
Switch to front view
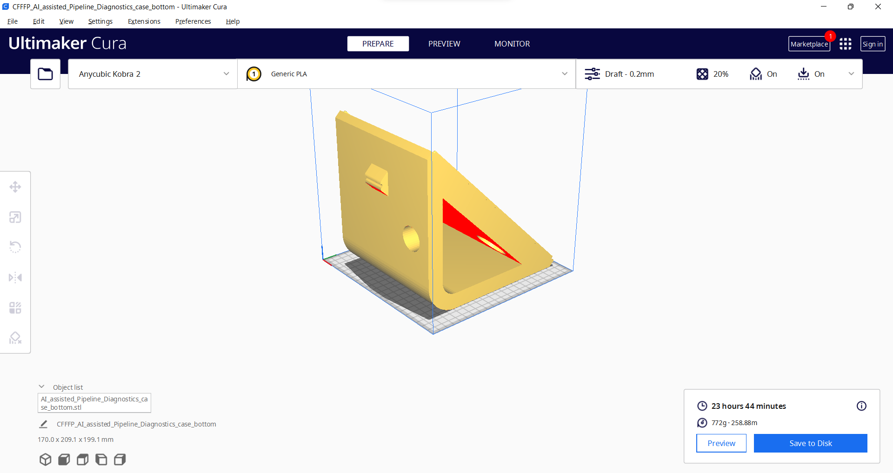click(x=64, y=460)
